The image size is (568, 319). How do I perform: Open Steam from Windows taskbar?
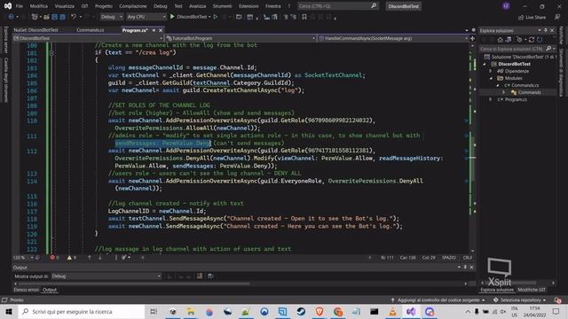pos(301,311)
